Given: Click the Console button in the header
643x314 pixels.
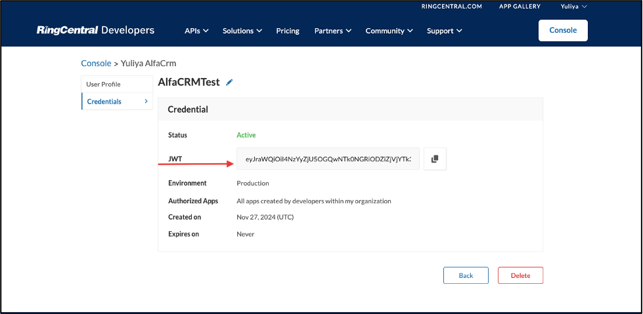Looking at the screenshot, I should click(x=563, y=30).
